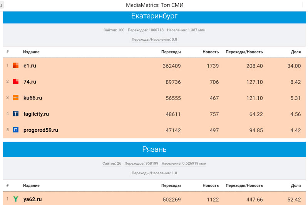Select the Екатеринбург city header

coord(154,16)
